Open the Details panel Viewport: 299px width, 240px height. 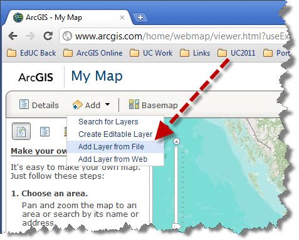39,105
